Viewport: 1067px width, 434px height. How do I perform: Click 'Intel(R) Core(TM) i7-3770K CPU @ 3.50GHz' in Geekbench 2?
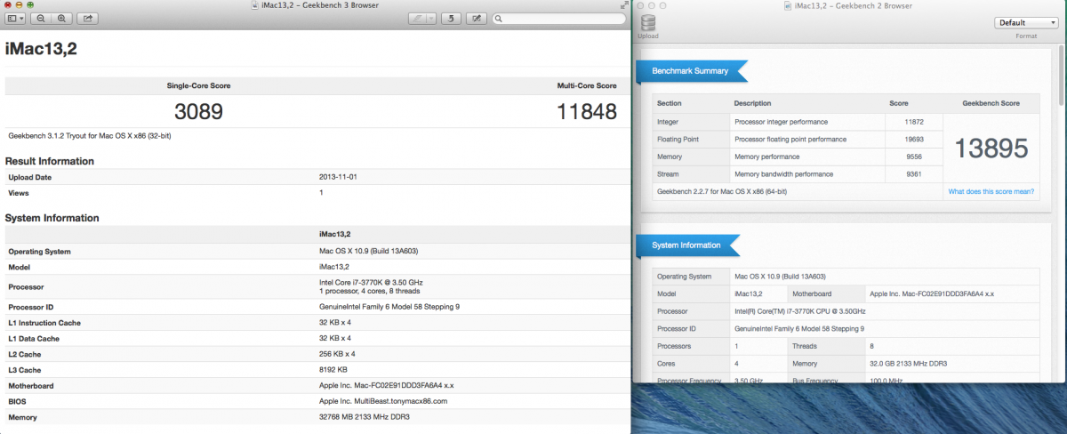[799, 311]
